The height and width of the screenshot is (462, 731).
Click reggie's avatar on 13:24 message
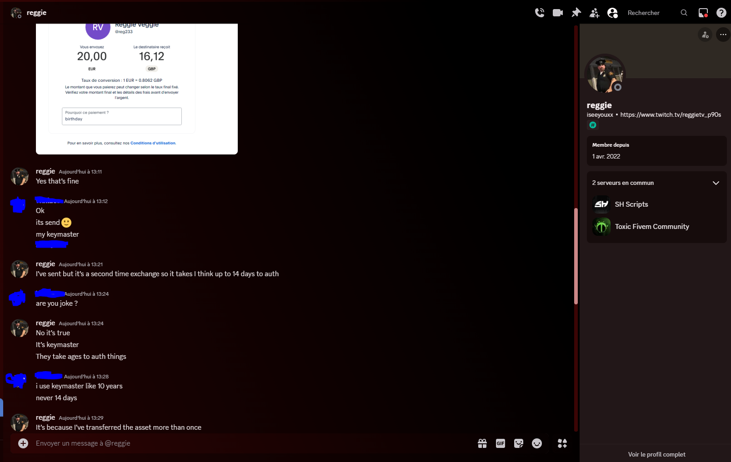click(20, 328)
